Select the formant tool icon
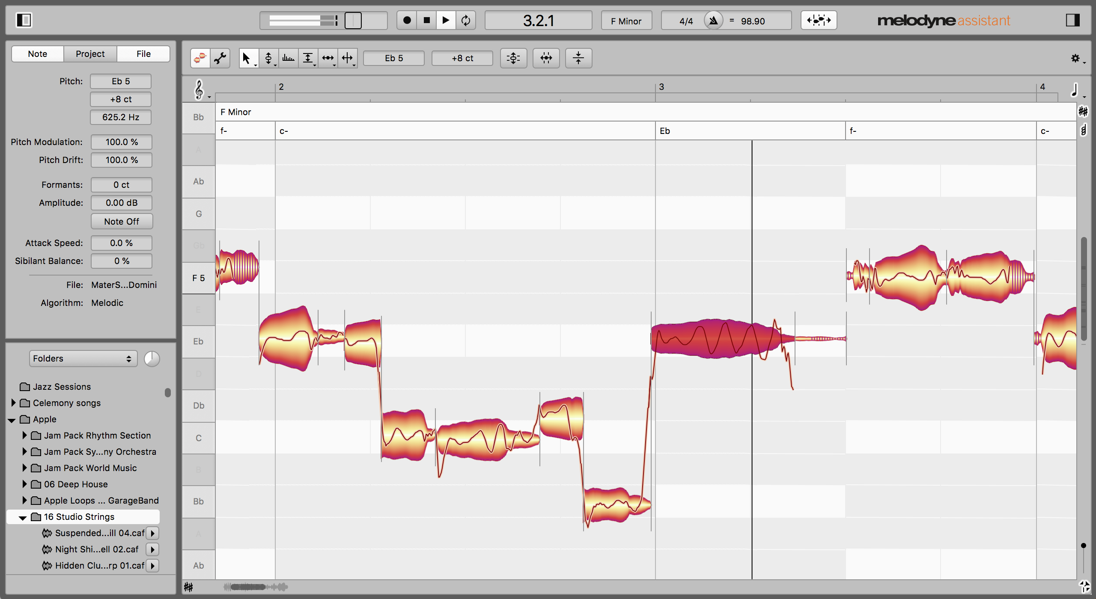The height and width of the screenshot is (599, 1096). point(288,57)
